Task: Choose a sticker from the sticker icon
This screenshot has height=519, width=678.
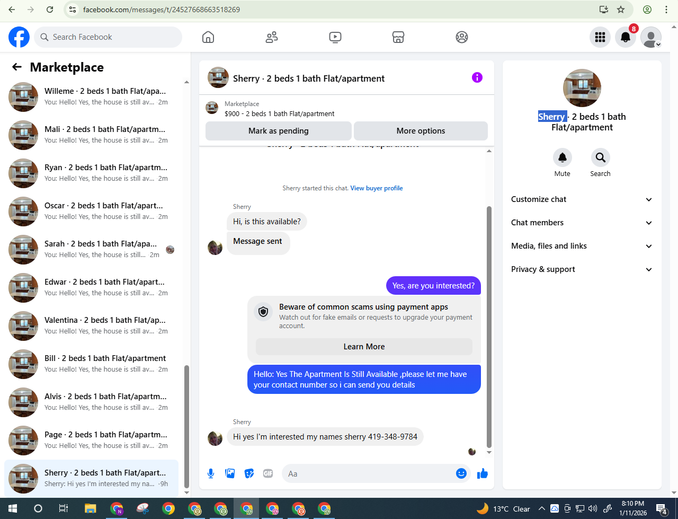Action: [x=249, y=473]
